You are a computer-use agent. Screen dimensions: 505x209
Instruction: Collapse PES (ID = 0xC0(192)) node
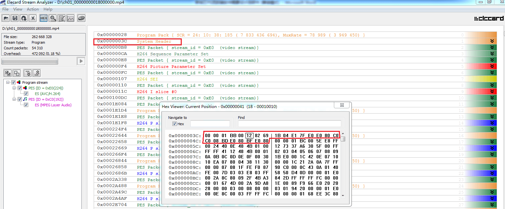[x=15, y=99]
